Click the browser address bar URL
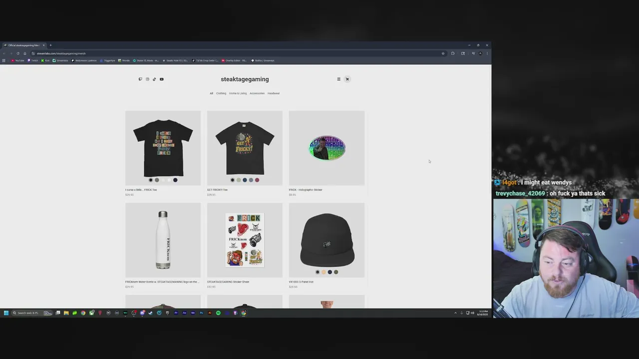The height and width of the screenshot is (359, 639). point(61,53)
